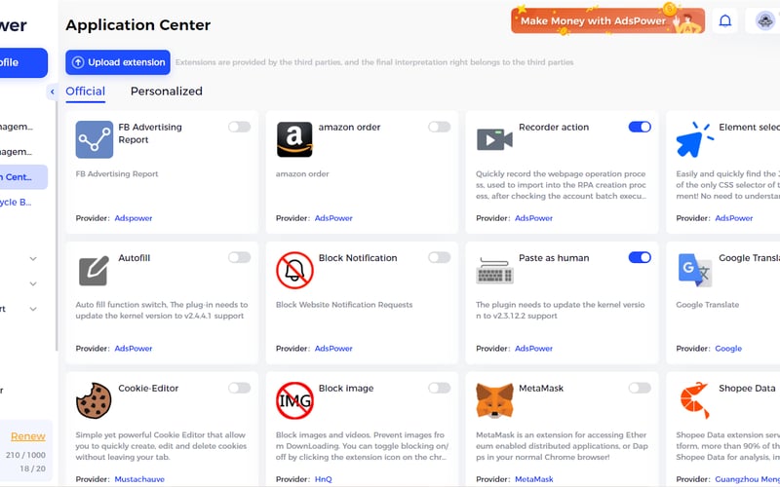Open MetaMask provider link
Viewport: 780px width, 487px height.
(x=533, y=479)
